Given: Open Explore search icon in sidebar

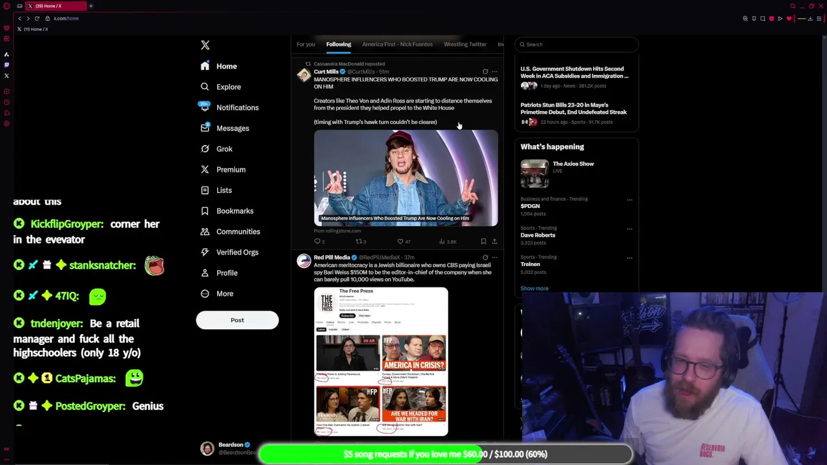Looking at the screenshot, I should pos(205,87).
